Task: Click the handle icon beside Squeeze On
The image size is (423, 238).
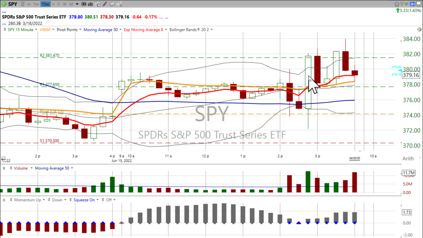Action: [x=70, y=200]
